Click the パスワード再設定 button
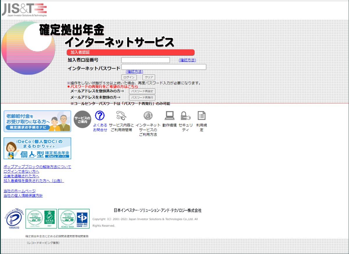 pyautogui.click(x=142, y=91)
